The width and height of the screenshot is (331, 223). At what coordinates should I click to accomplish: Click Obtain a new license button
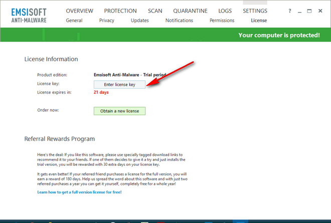pyautogui.click(x=119, y=111)
